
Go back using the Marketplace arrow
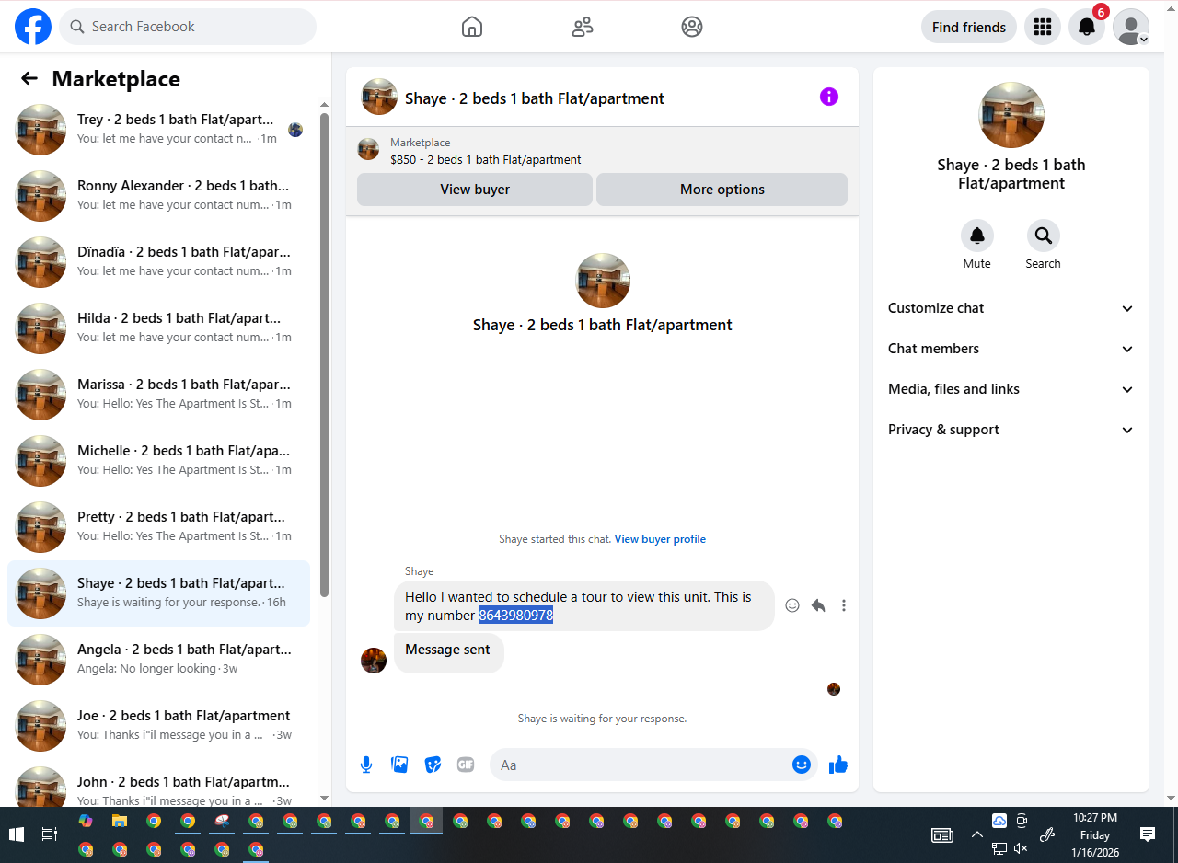tap(29, 79)
